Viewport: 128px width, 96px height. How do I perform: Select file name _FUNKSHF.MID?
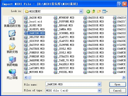click(x=37, y=56)
